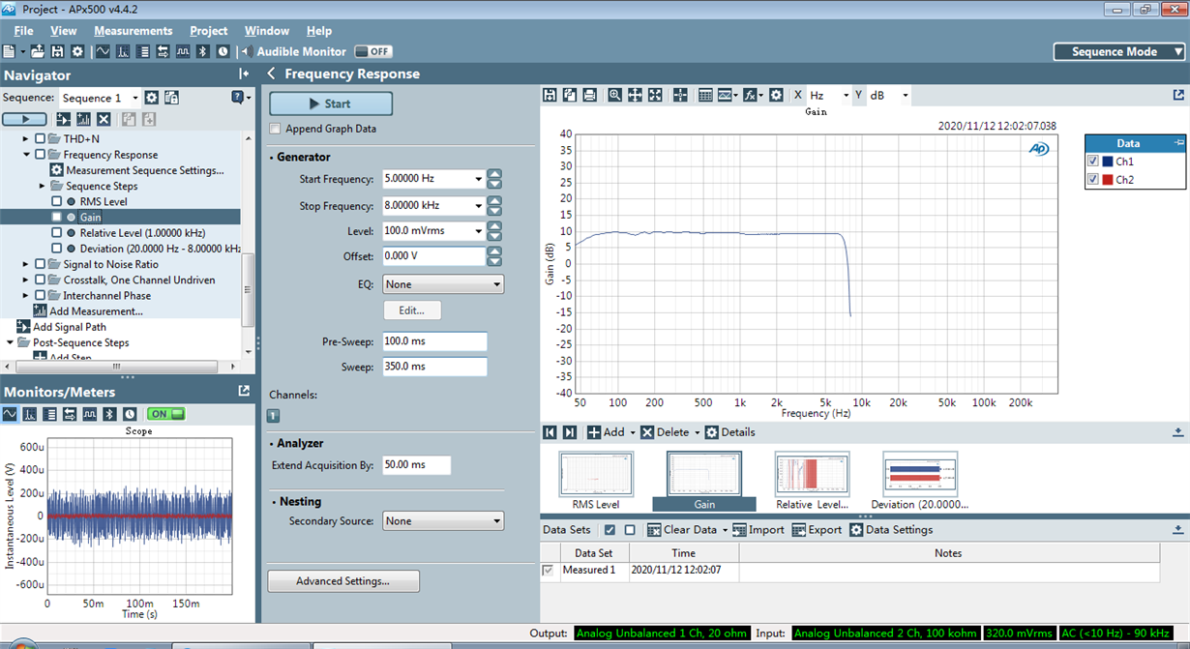Viewport: 1190px width, 649px height.
Task: Toggle graph cursor crosshair tool
Action: click(x=680, y=95)
